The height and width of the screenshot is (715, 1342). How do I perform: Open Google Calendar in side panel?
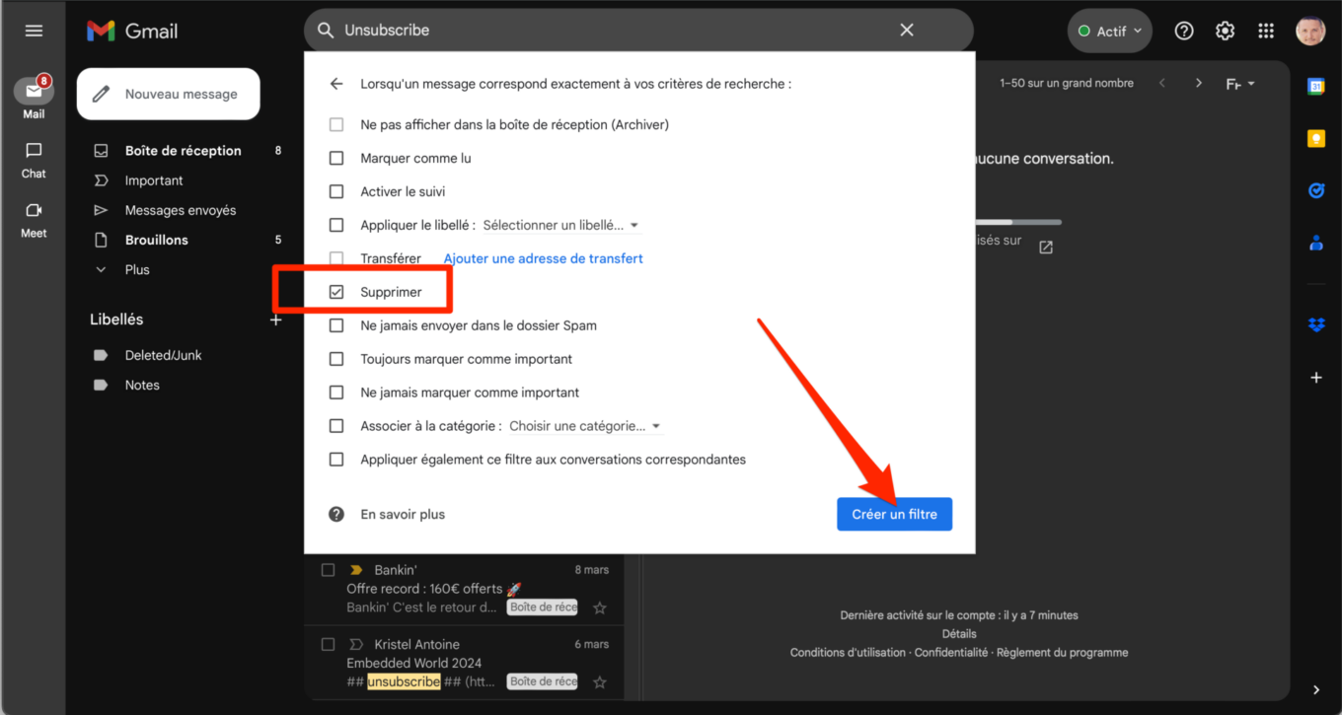point(1315,87)
